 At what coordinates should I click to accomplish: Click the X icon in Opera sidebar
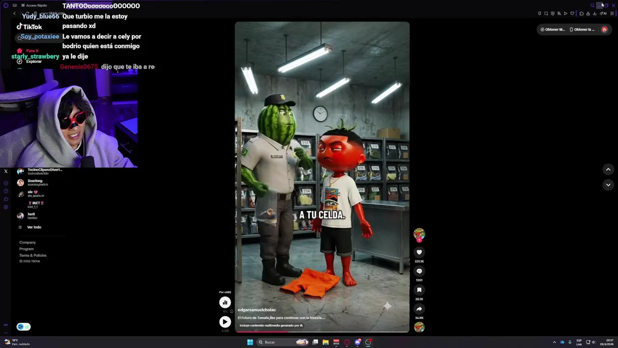point(6,171)
